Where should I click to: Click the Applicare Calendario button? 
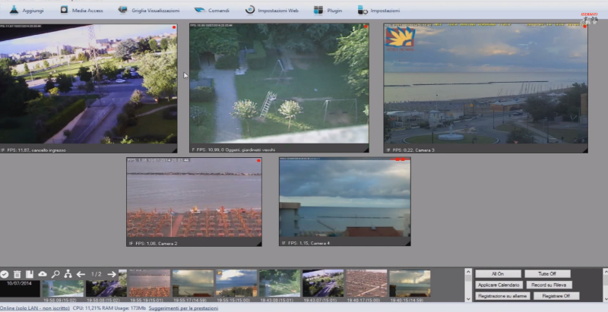click(x=498, y=285)
